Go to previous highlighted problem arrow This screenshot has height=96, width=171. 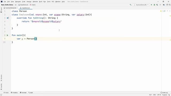(168, 11)
